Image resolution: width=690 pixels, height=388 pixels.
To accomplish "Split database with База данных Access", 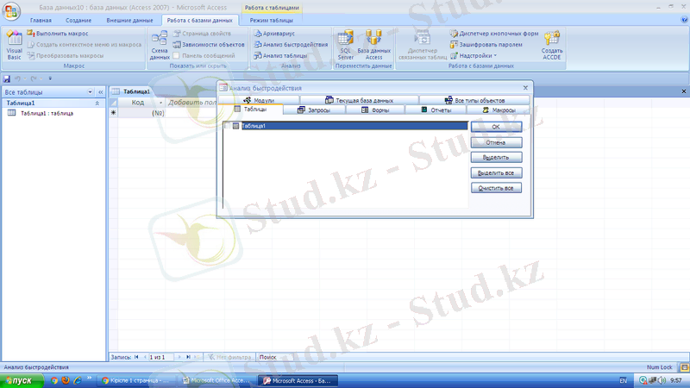I will [x=373, y=45].
